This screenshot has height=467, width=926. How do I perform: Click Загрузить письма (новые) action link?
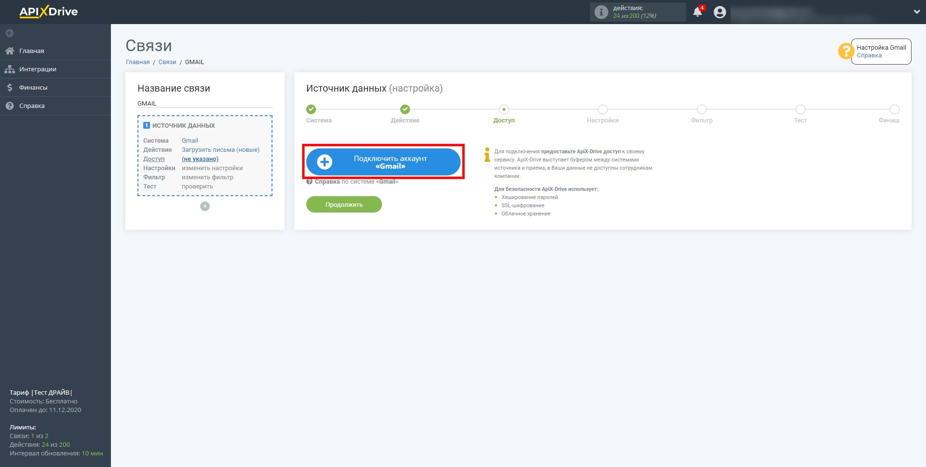(220, 150)
